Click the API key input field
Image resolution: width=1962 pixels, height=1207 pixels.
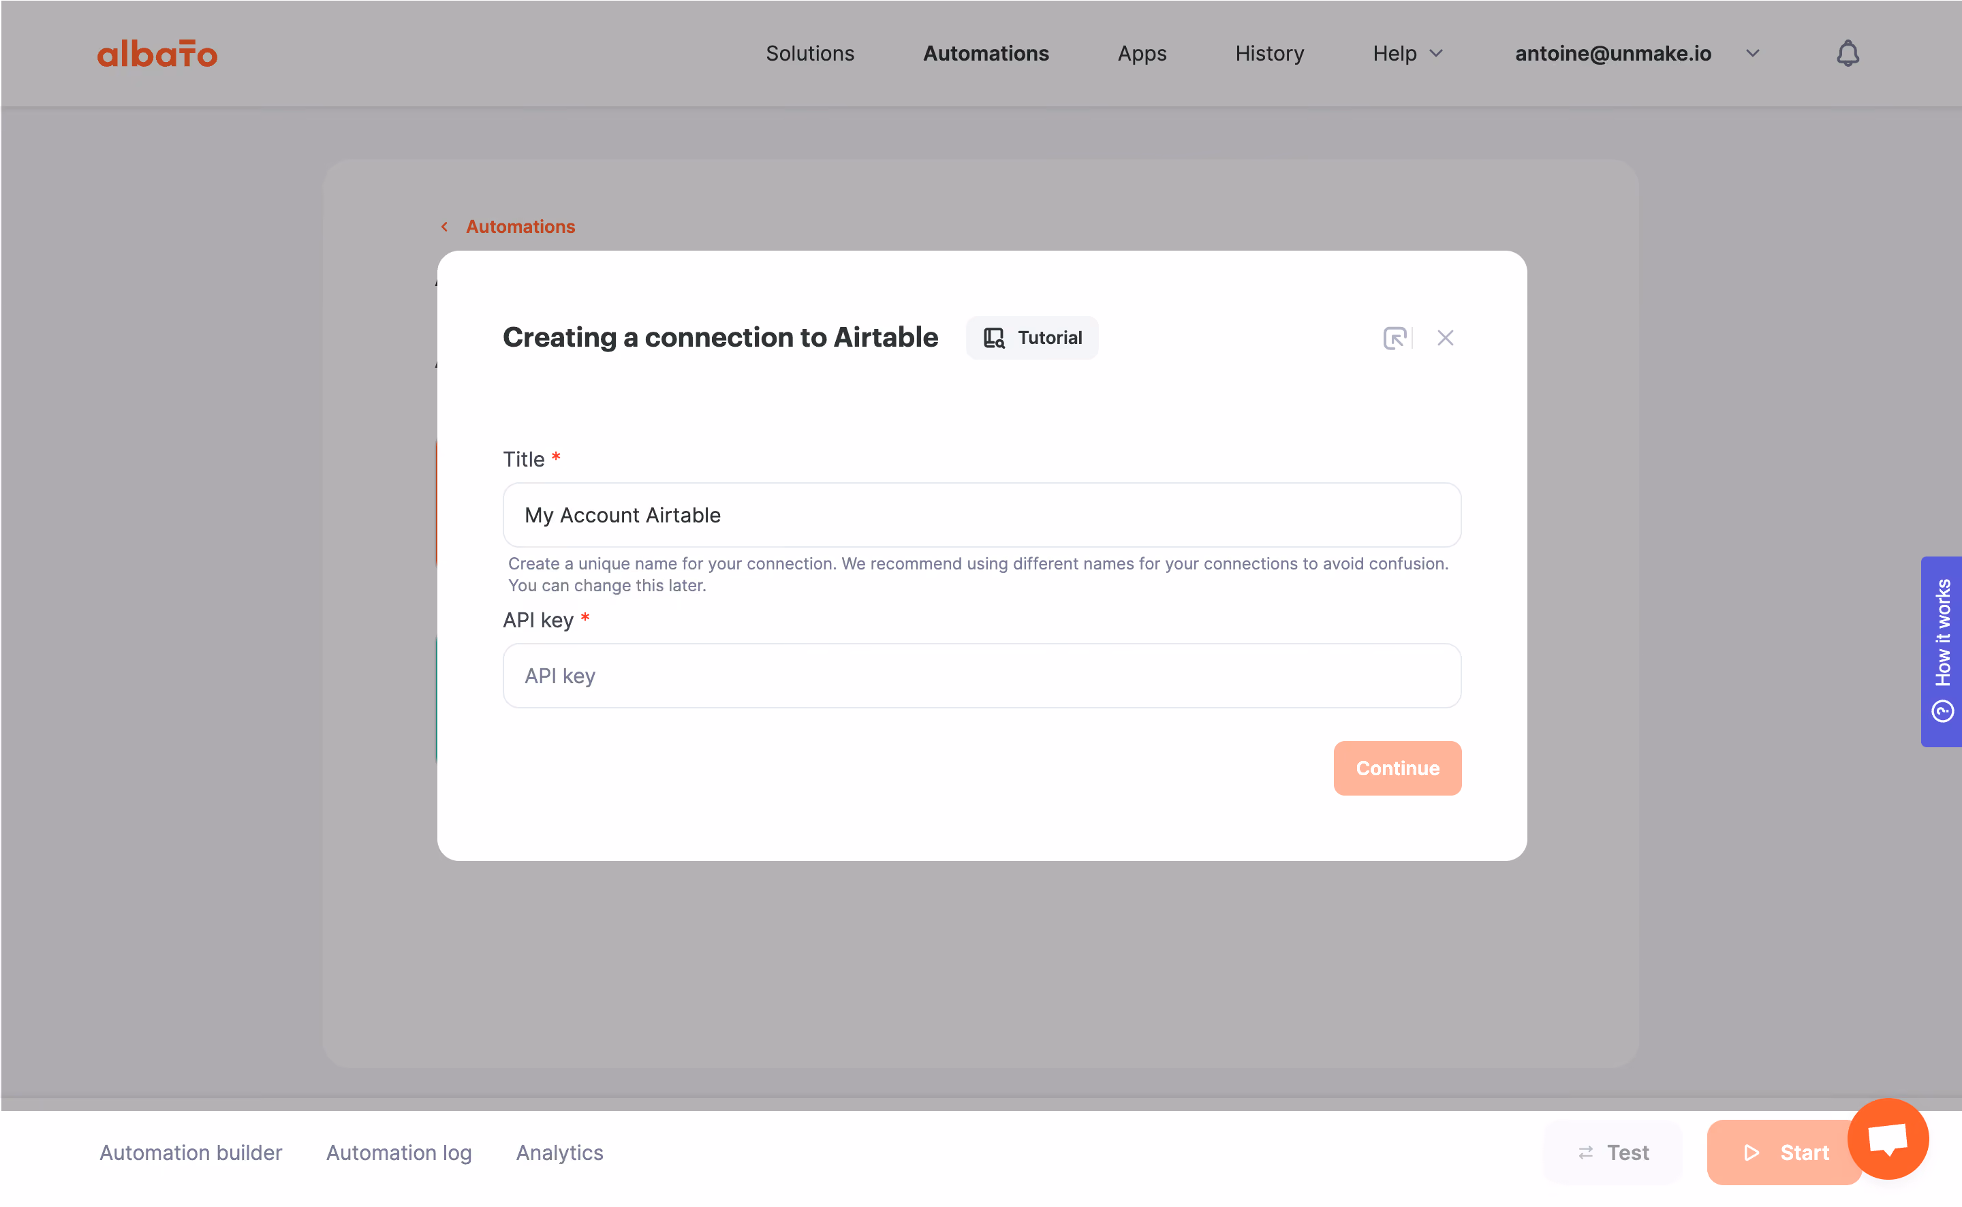click(x=981, y=675)
